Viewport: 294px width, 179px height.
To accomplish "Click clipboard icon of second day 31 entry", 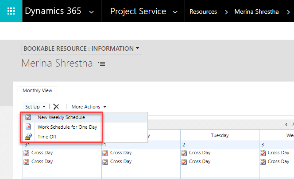I will tap(27, 162).
